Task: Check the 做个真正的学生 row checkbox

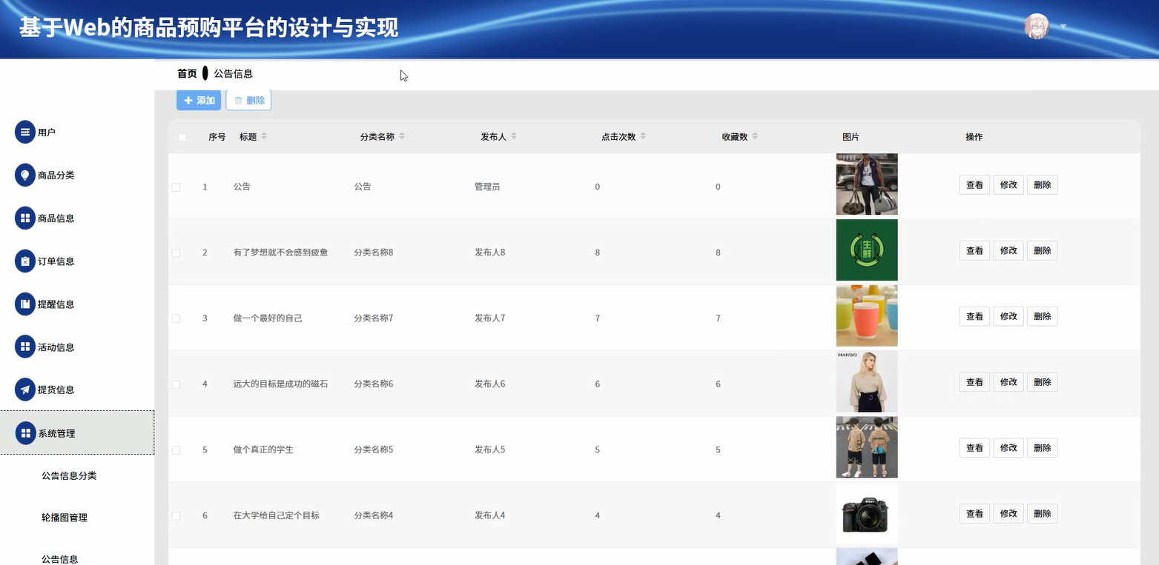Action: (x=176, y=450)
